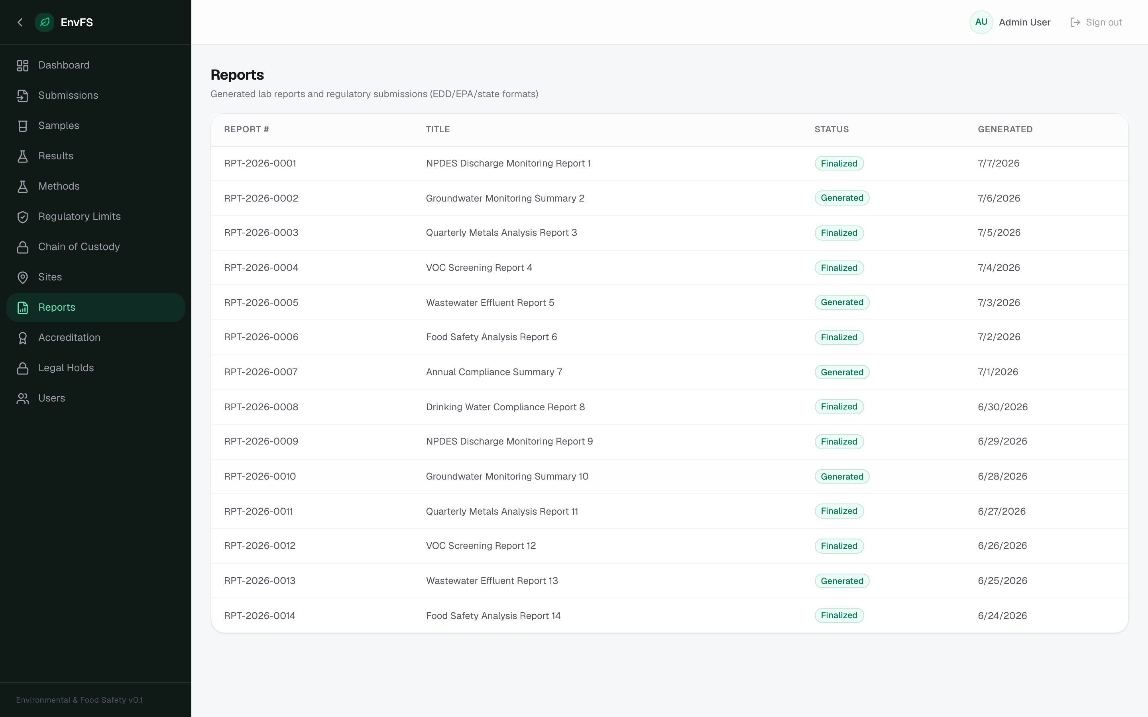1148x717 pixels.
Task: Click the STATUS column header
Action: [x=832, y=129]
